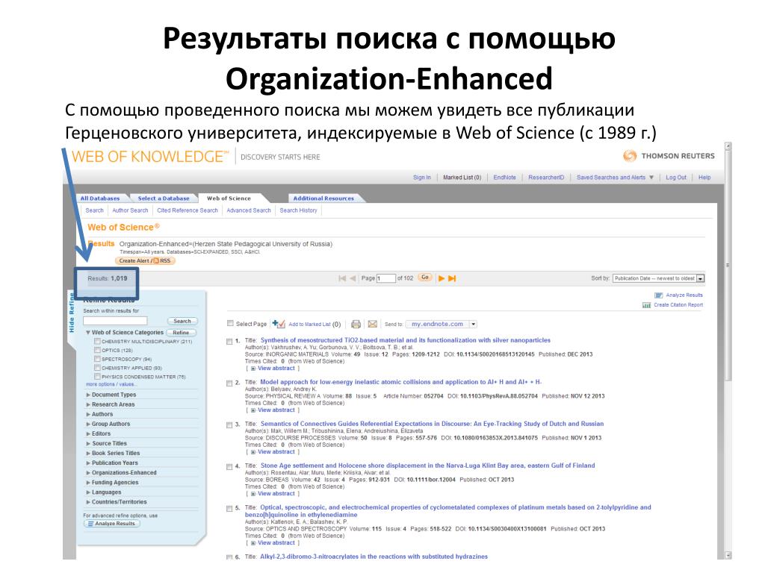
Task: Click the Log Out link
Action: click(x=675, y=178)
